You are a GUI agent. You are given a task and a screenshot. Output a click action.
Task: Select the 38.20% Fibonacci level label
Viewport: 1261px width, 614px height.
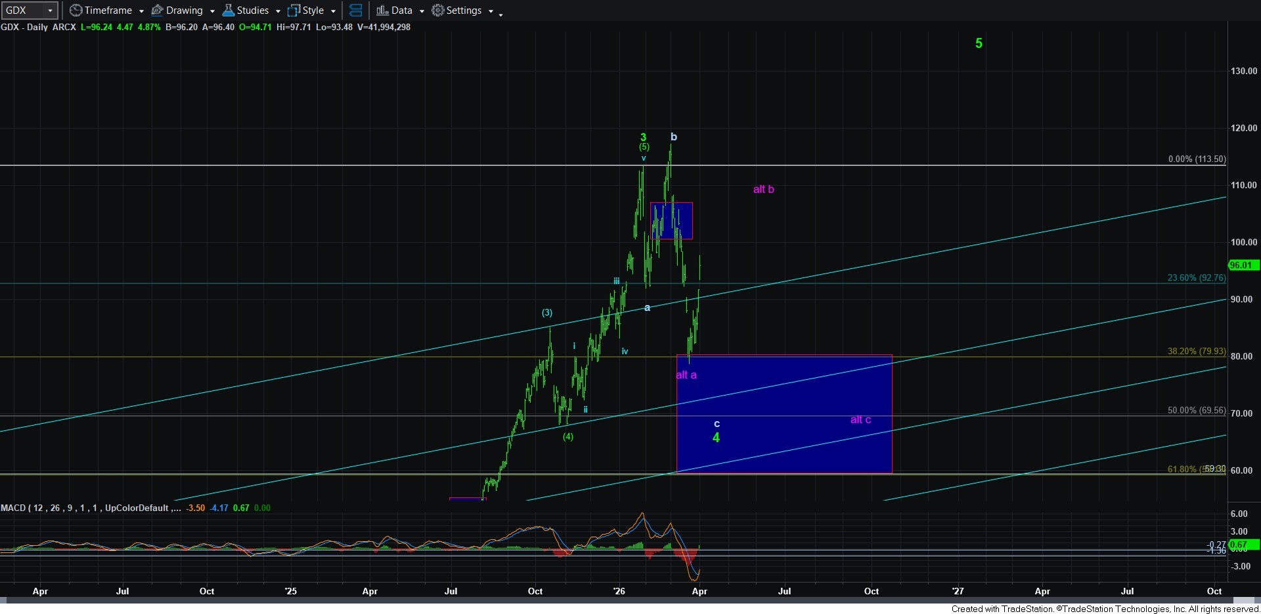pos(1196,351)
